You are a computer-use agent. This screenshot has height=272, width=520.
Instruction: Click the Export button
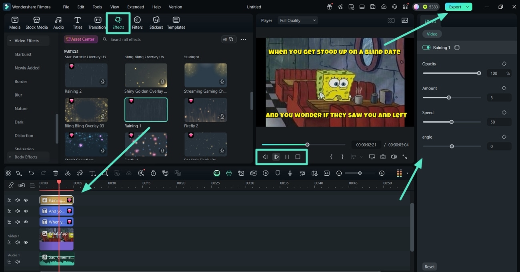455,7
